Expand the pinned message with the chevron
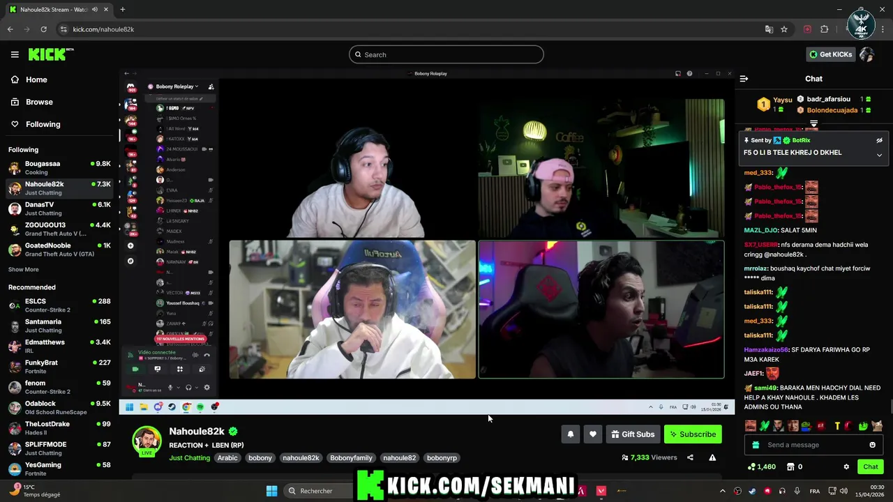Viewport: 893px width, 502px height. 879,155
